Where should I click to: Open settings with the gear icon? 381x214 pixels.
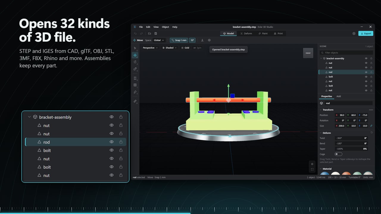pos(354,34)
